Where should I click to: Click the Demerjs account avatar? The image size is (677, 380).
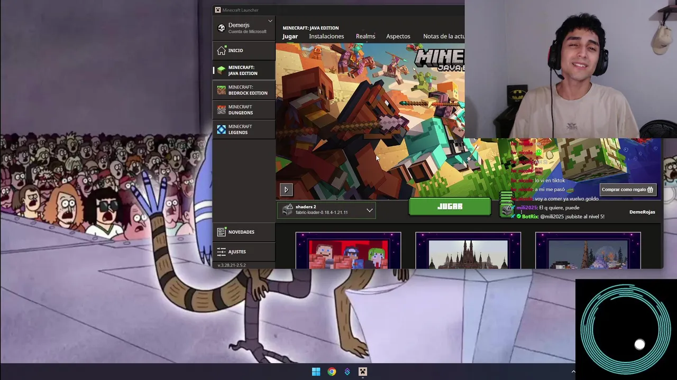click(x=221, y=28)
